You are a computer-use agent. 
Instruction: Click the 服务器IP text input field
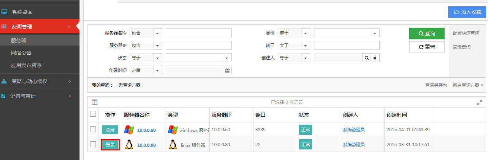198,46
